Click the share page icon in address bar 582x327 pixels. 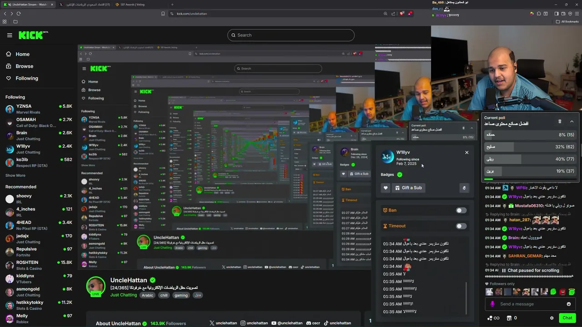click(x=393, y=14)
